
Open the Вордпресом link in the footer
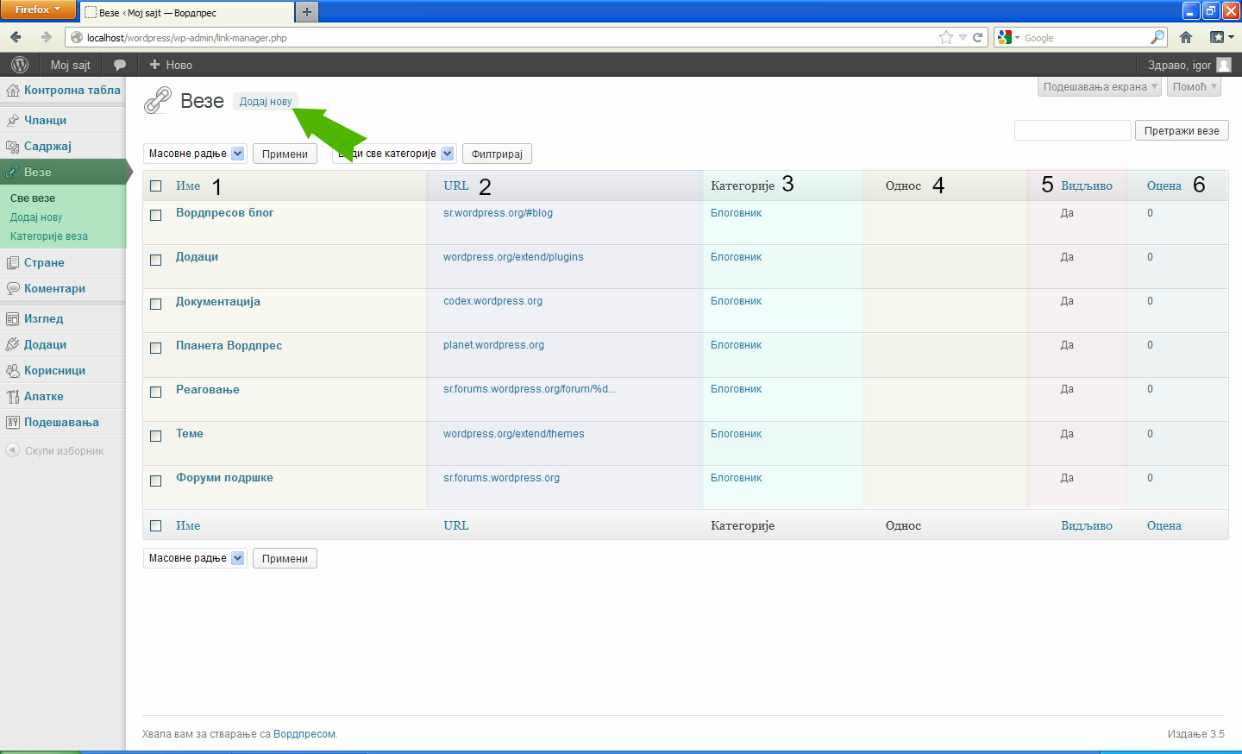pyautogui.click(x=304, y=734)
